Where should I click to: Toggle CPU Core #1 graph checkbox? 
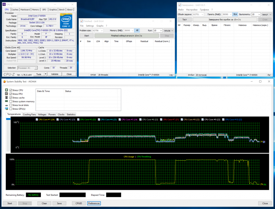(x=37, y=120)
